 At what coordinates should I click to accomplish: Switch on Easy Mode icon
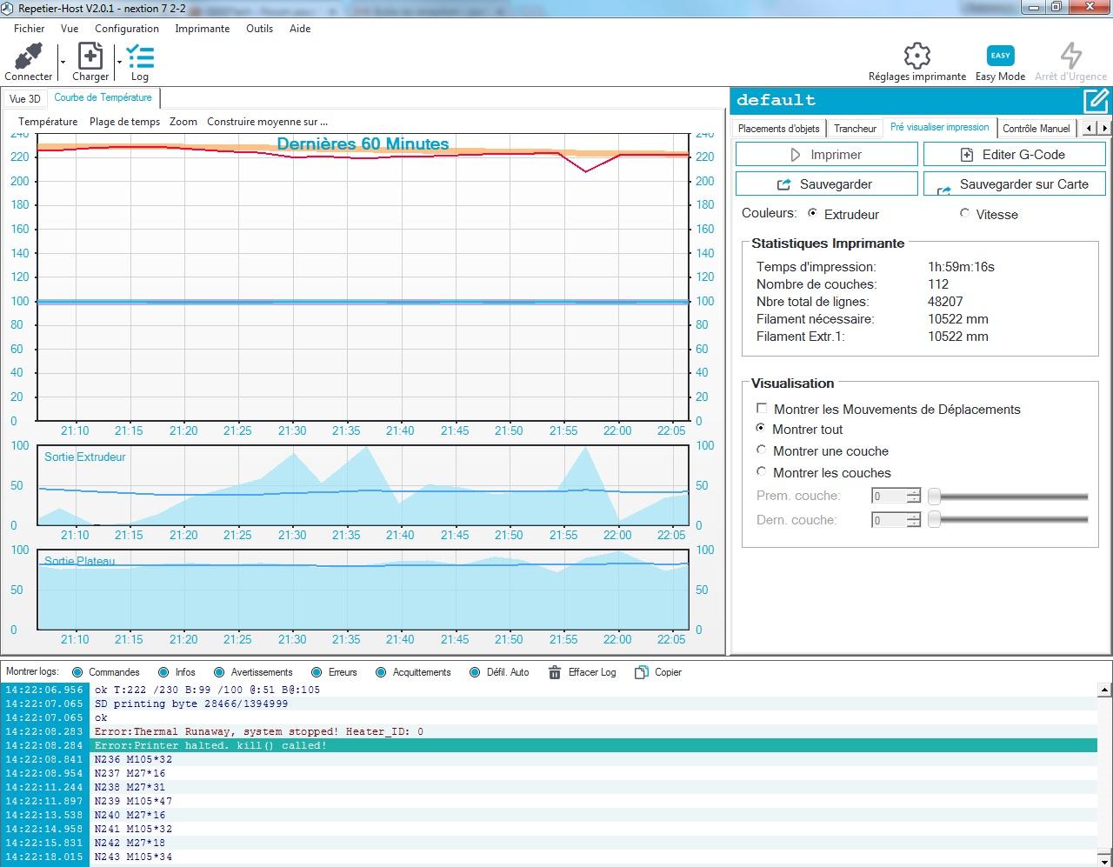tap(1000, 56)
